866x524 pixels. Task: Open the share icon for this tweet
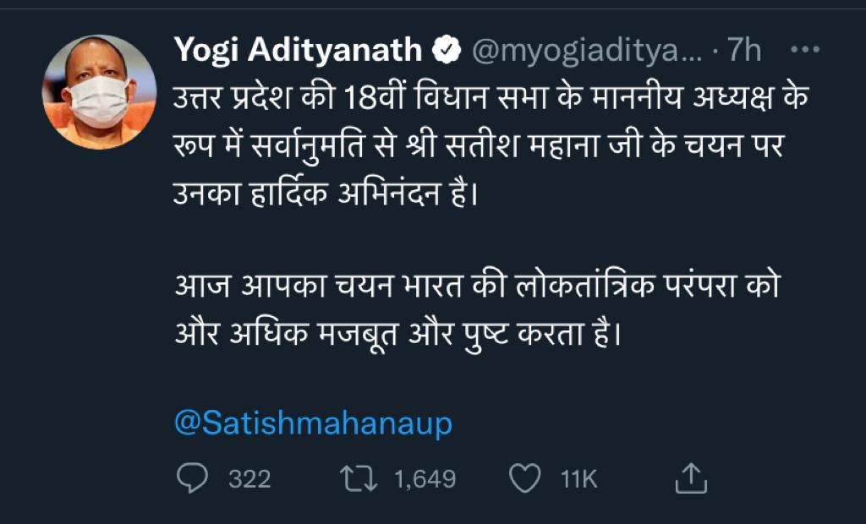coord(689,479)
